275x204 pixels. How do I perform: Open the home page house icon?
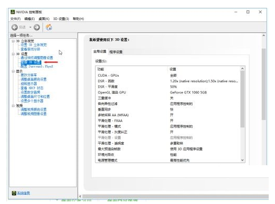click(x=49, y=27)
